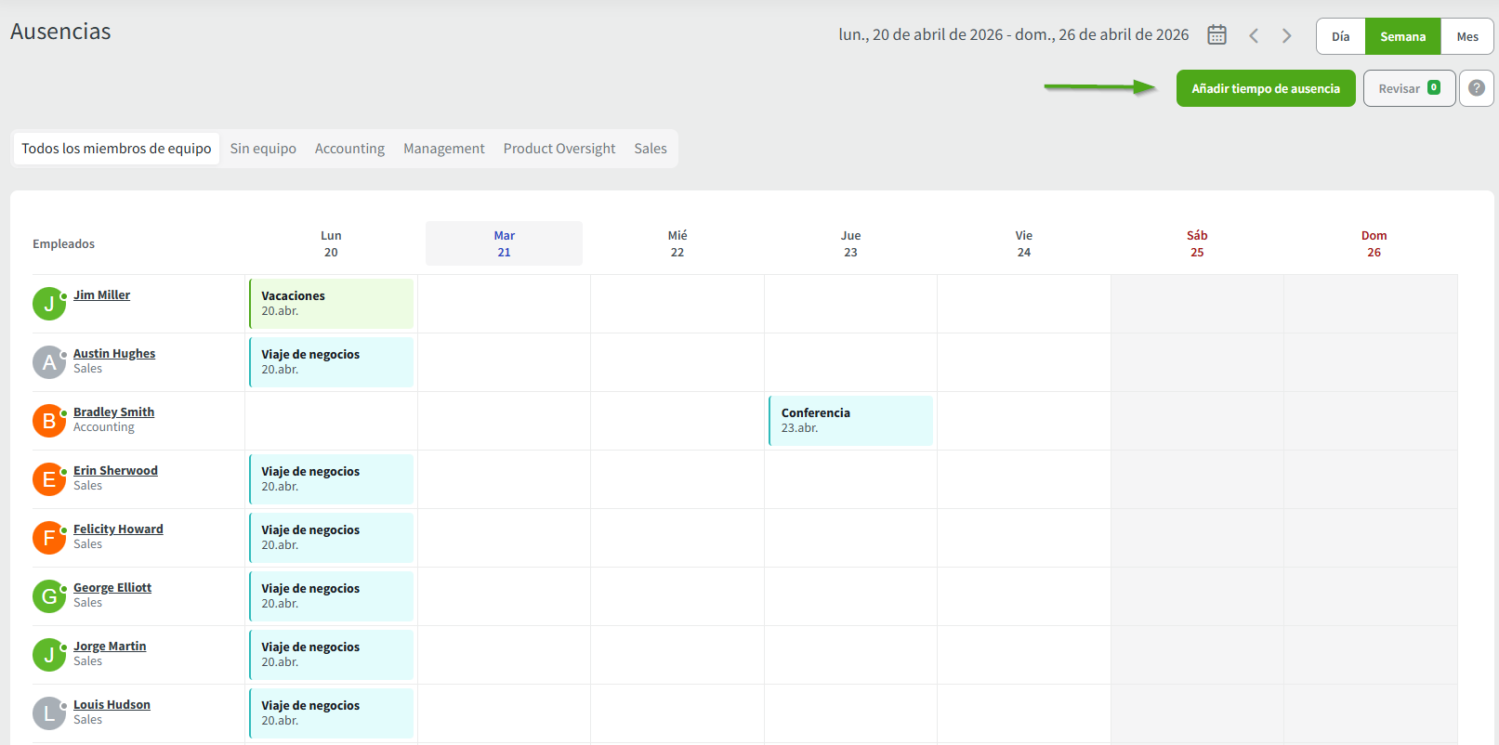
Task: Open the calendar date picker icon
Action: 1216,35
